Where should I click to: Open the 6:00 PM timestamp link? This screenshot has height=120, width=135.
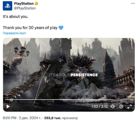pos(9,118)
